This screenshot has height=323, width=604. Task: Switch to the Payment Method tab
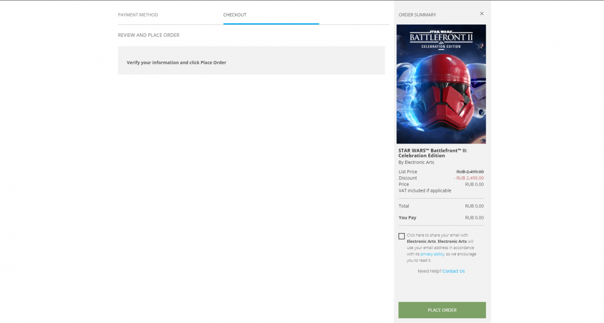(x=138, y=15)
